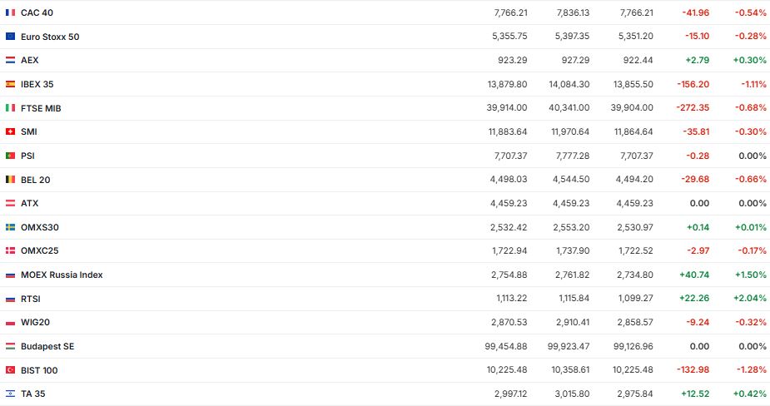This screenshot has width=770, height=406.
Task: Open the PSI index link
Action: click(27, 156)
